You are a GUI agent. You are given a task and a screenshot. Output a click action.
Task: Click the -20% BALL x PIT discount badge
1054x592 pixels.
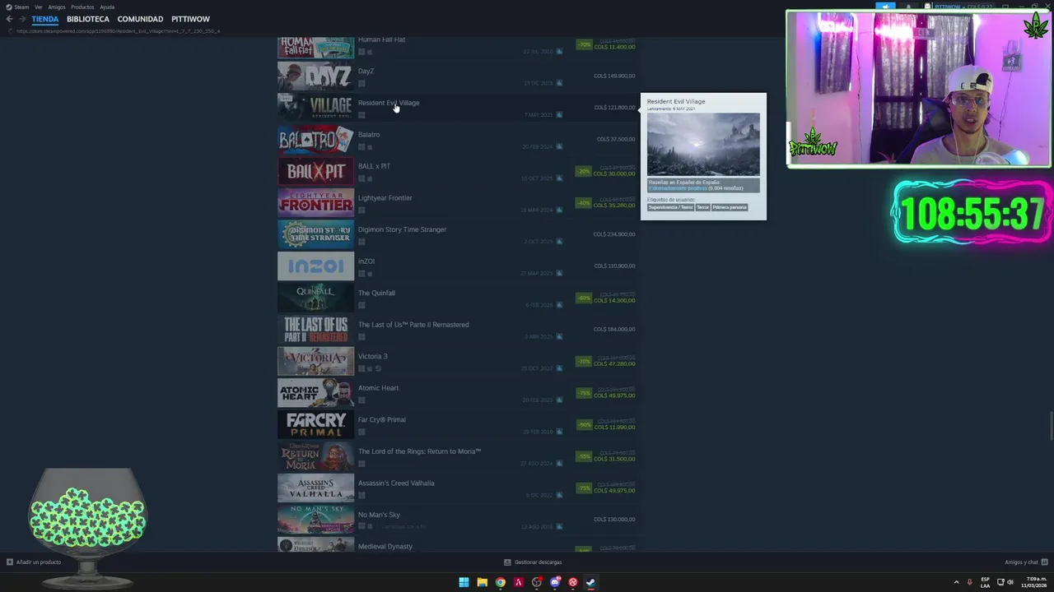click(584, 171)
